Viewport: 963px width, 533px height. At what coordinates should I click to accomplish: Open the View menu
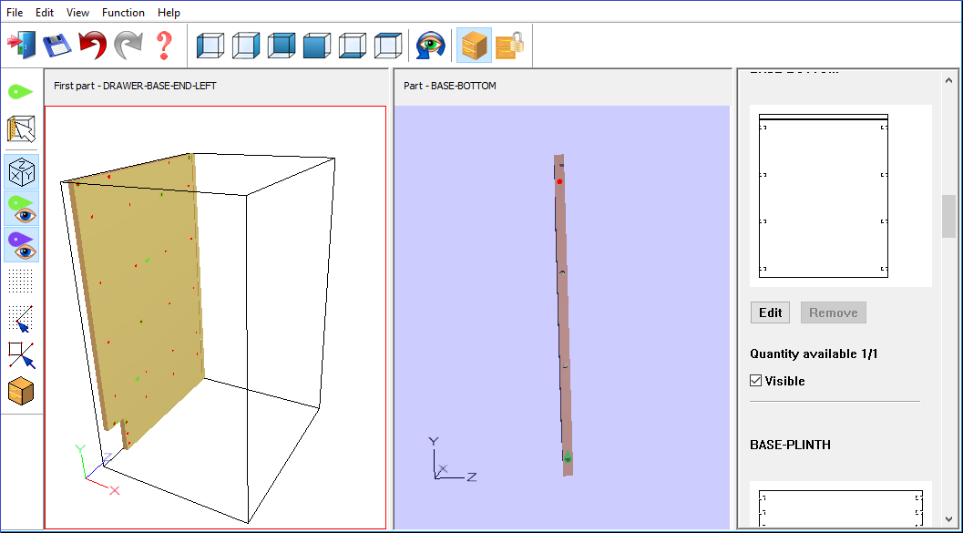(x=77, y=12)
